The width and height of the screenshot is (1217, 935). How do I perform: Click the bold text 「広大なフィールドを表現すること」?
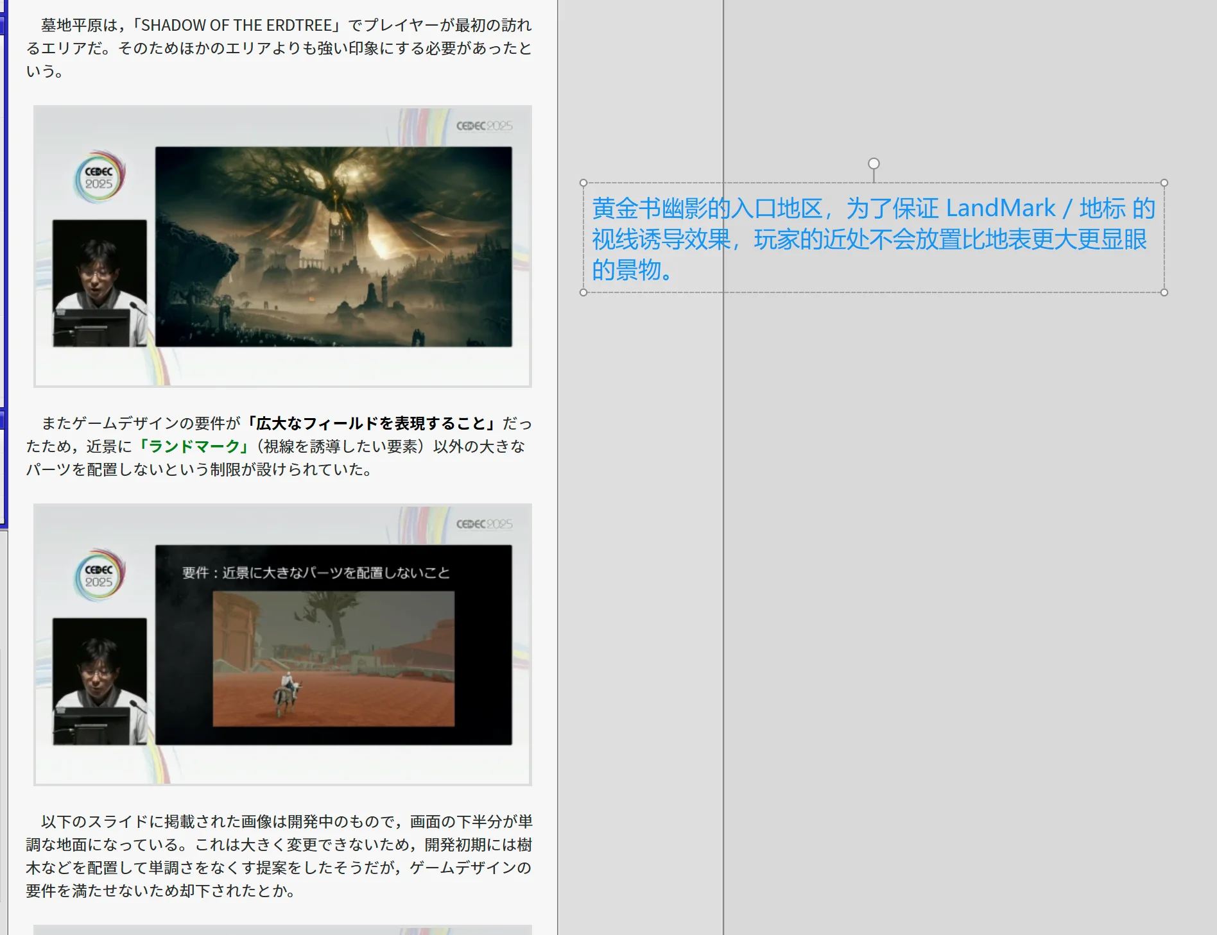click(x=372, y=423)
